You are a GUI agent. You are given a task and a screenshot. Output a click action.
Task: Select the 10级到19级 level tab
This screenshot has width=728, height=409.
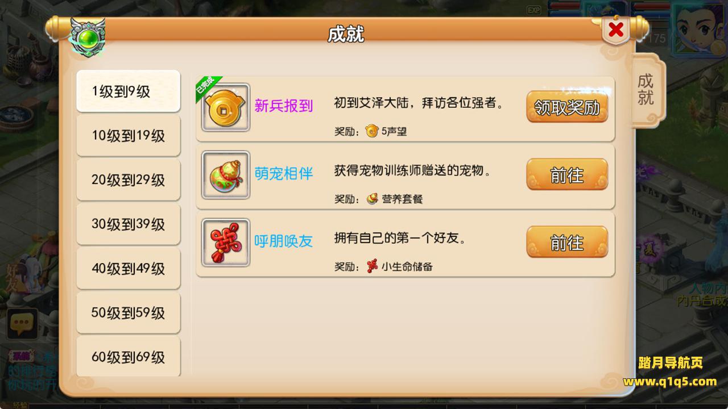(x=129, y=136)
